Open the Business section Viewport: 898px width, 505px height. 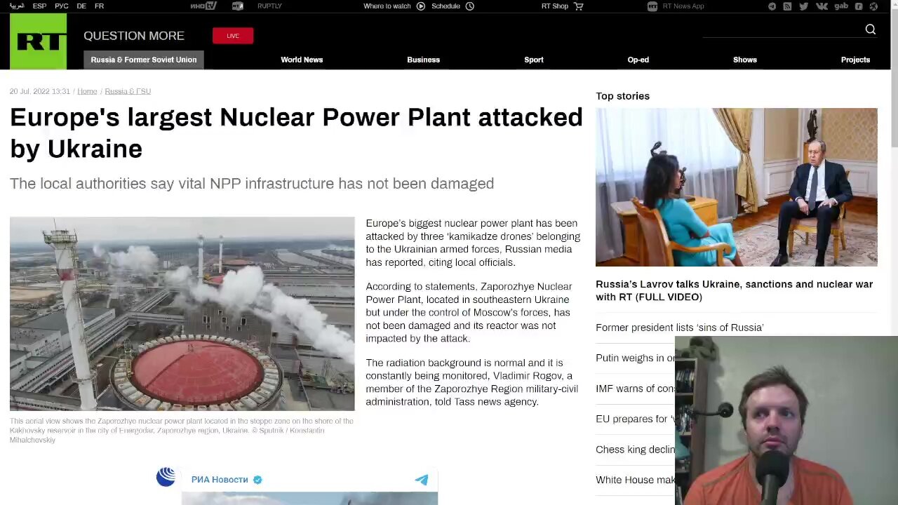[x=423, y=60]
